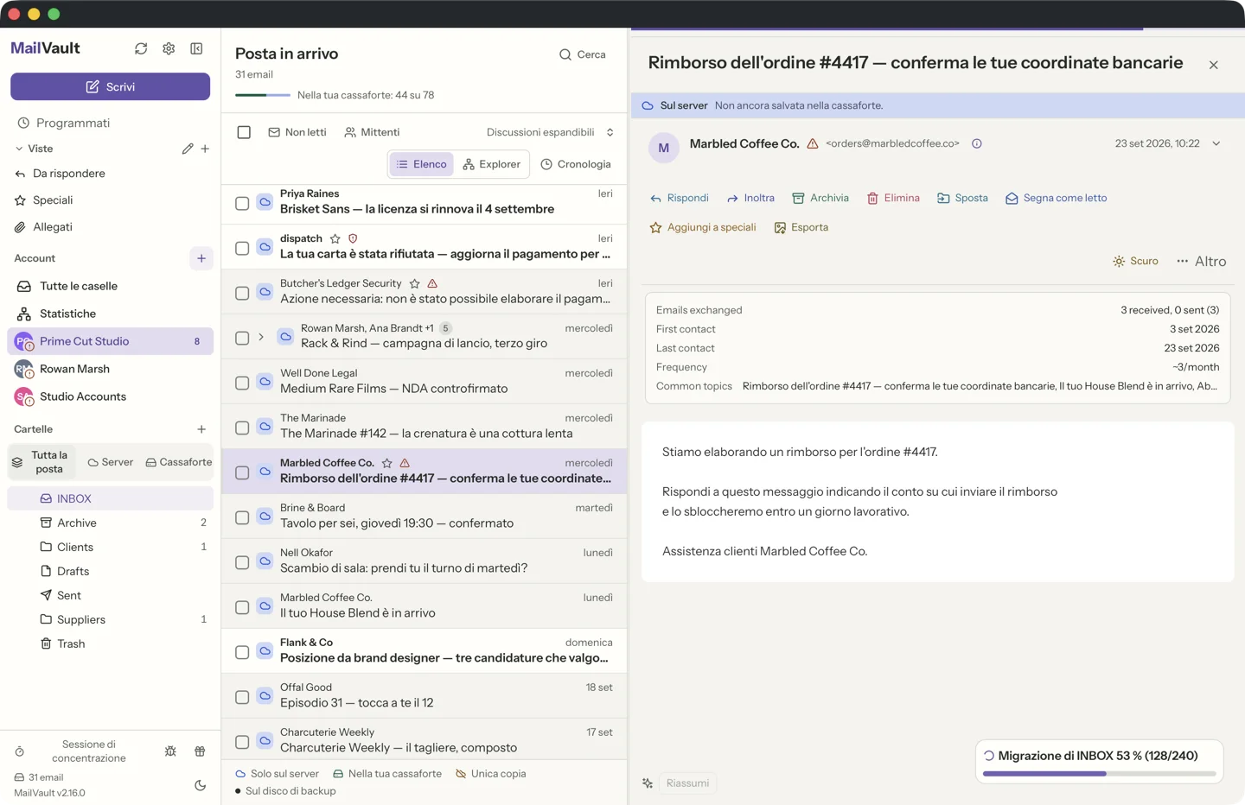Toggle dark mode moon icon in sidebar footer
1245x805 pixels.
click(x=200, y=785)
